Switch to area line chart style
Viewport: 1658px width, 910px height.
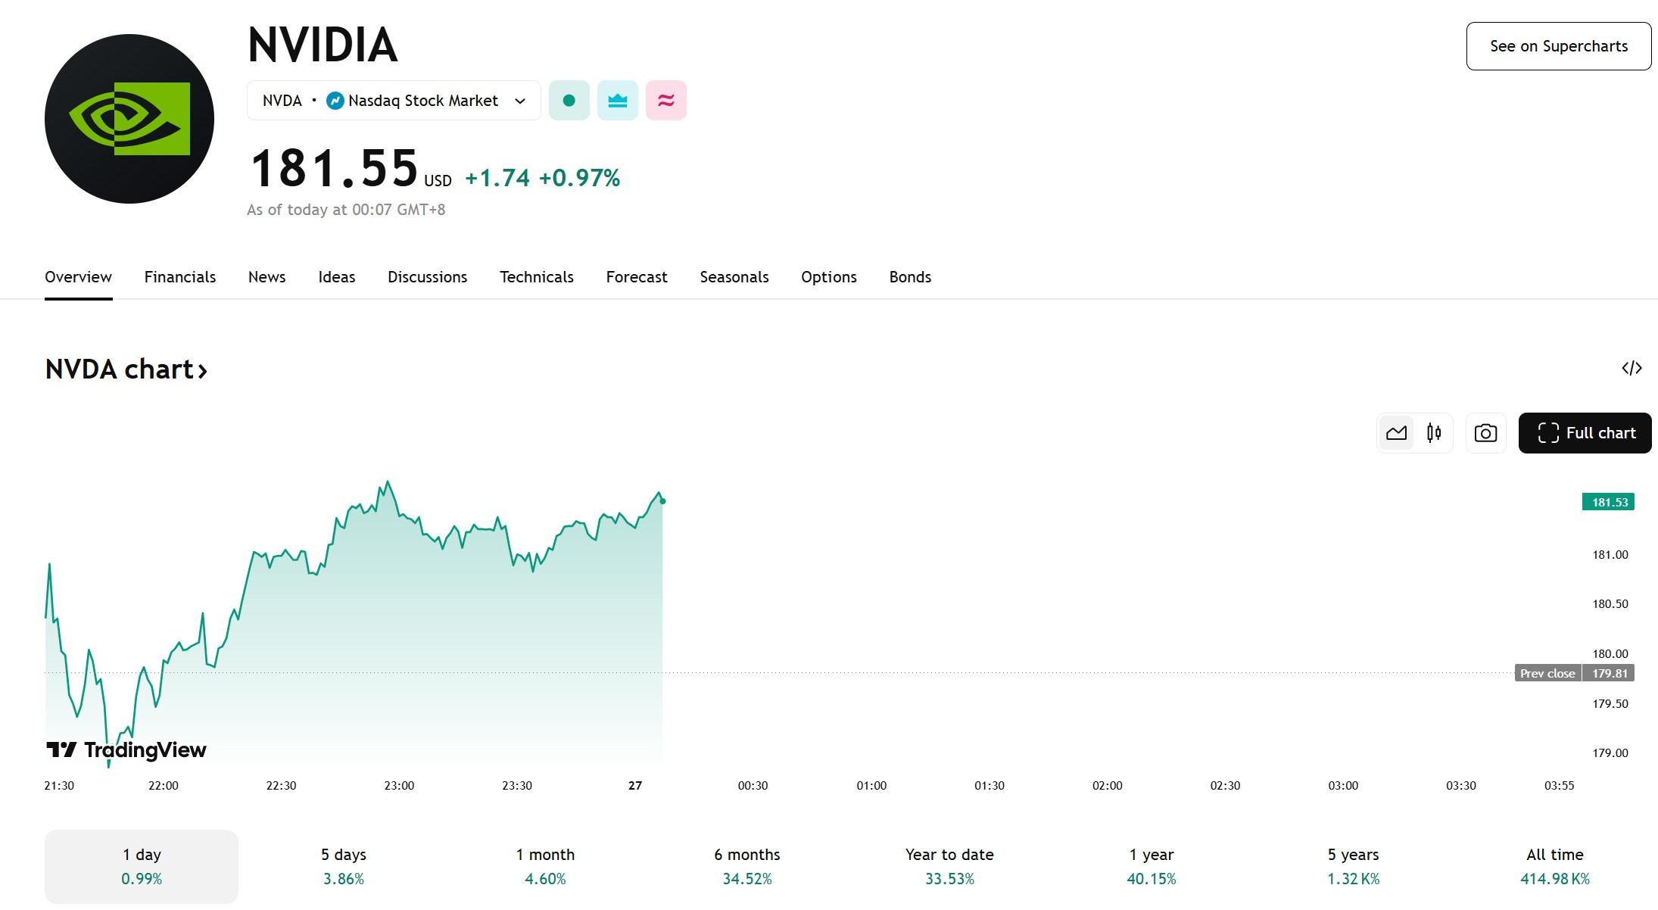[1396, 433]
